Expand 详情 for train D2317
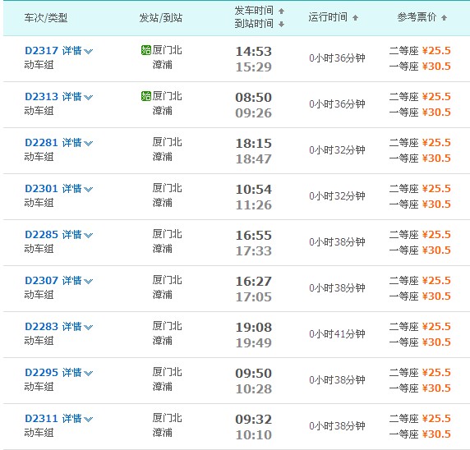The image size is (470, 450). tap(77, 51)
